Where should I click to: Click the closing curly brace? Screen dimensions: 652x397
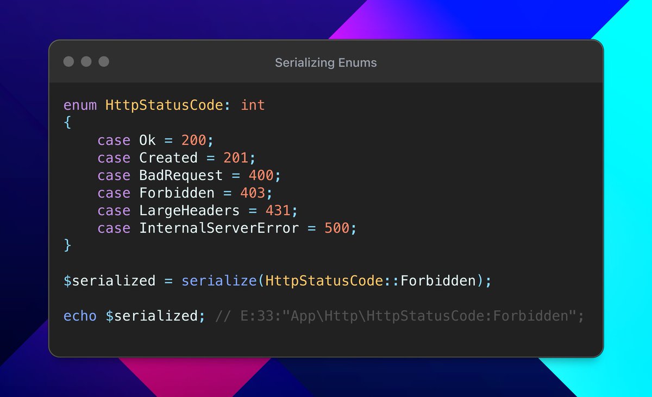[x=67, y=245]
